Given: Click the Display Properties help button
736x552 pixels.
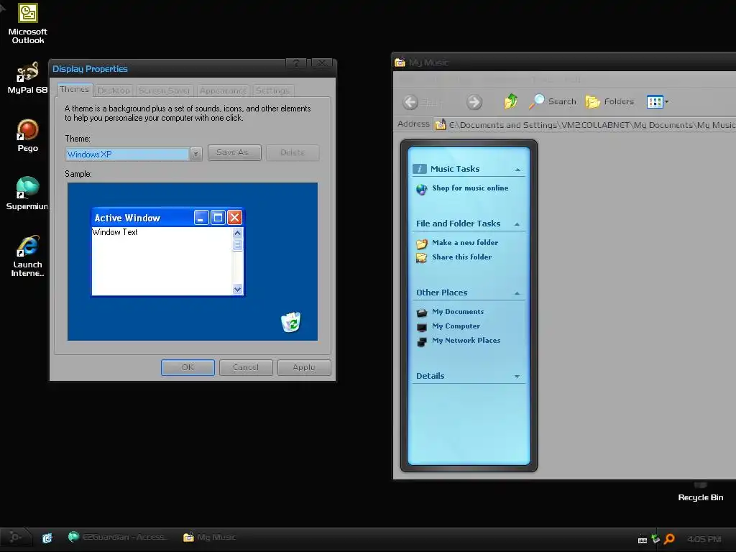Looking at the screenshot, I should [x=296, y=64].
